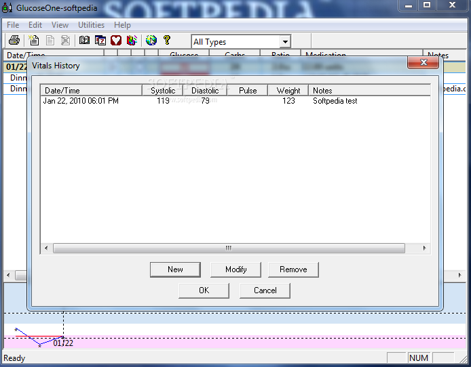Select the Jan 22, 2010 06:01 PM row

point(235,101)
